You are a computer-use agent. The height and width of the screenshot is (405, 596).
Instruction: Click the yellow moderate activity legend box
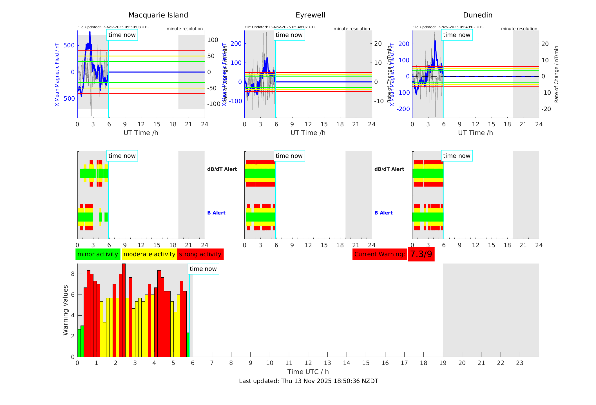click(149, 254)
